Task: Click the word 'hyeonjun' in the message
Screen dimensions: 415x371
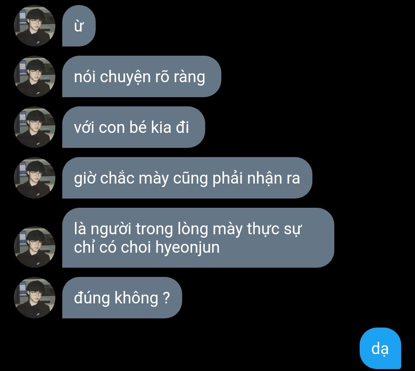Action: 188,248
